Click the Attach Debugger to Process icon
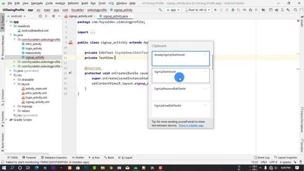This screenshot has height=171, width=304. point(250,9)
